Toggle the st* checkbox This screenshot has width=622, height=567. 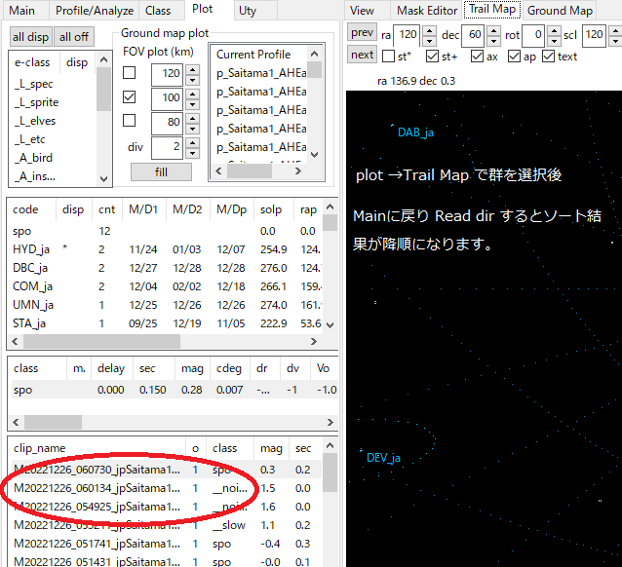[x=388, y=57]
